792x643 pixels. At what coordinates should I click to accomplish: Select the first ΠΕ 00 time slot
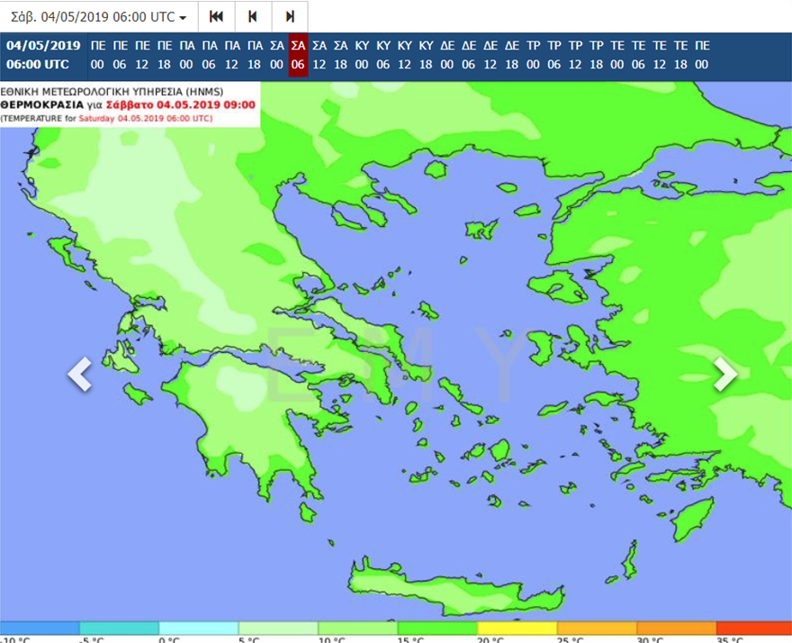click(x=98, y=55)
